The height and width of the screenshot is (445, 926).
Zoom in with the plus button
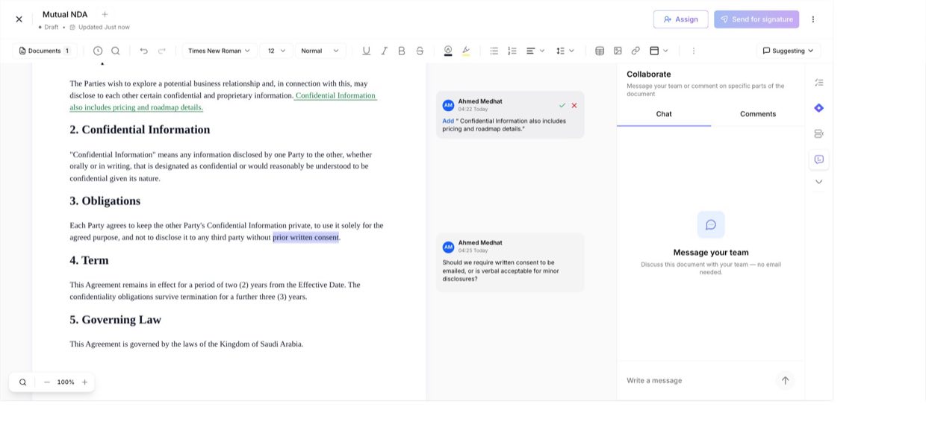[x=84, y=382]
